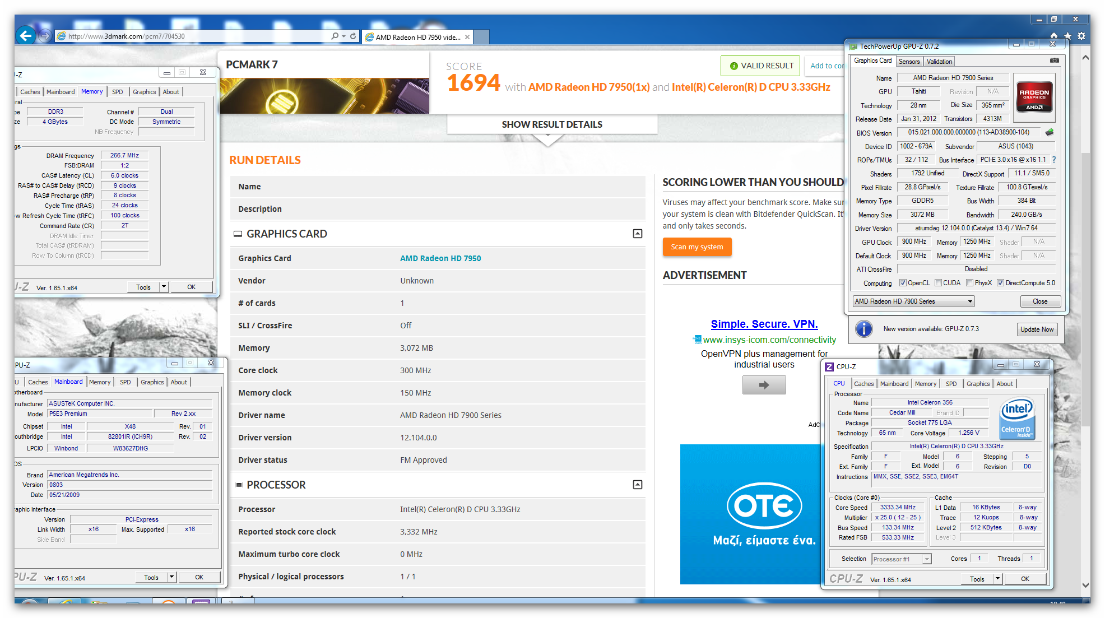This screenshot has height=618, width=1105.
Task: Close the AMD Radeon HD 7950 browser tab
Action: tap(467, 37)
